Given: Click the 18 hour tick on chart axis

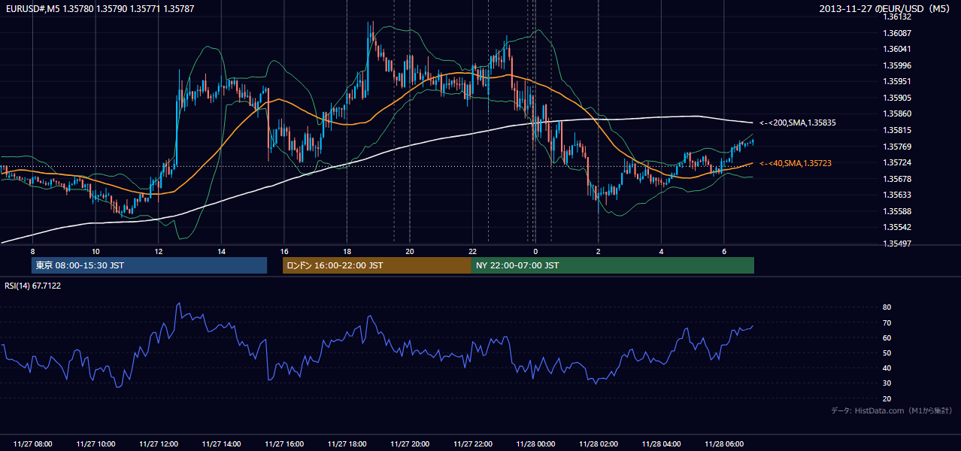Looking at the screenshot, I should 347,251.
